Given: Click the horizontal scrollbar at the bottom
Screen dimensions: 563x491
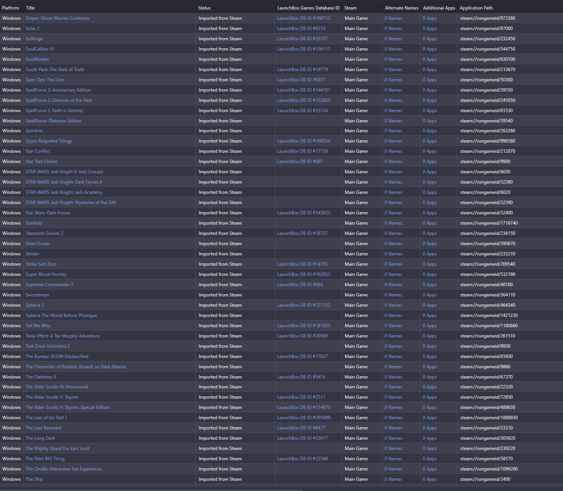Looking at the screenshot, I should pos(152,490).
